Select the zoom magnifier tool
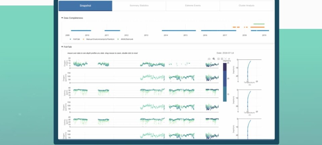Image resolution: width=322 pixels, height=145 pixels. (x=214, y=59)
